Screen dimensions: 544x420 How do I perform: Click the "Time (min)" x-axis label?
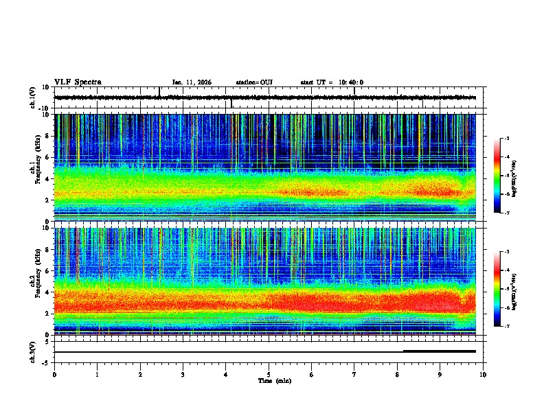(x=275, y=381)
